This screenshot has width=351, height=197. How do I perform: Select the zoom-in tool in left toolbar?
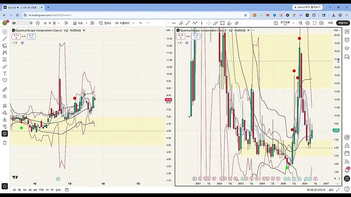coord(5,97)
